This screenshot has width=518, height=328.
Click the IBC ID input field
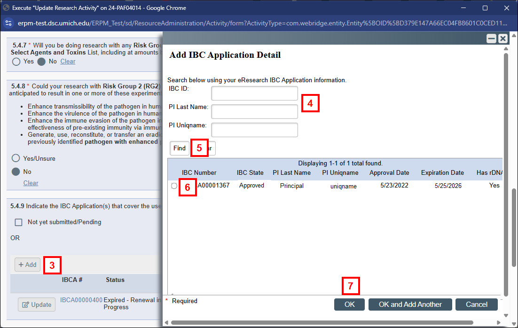(254, 93)
